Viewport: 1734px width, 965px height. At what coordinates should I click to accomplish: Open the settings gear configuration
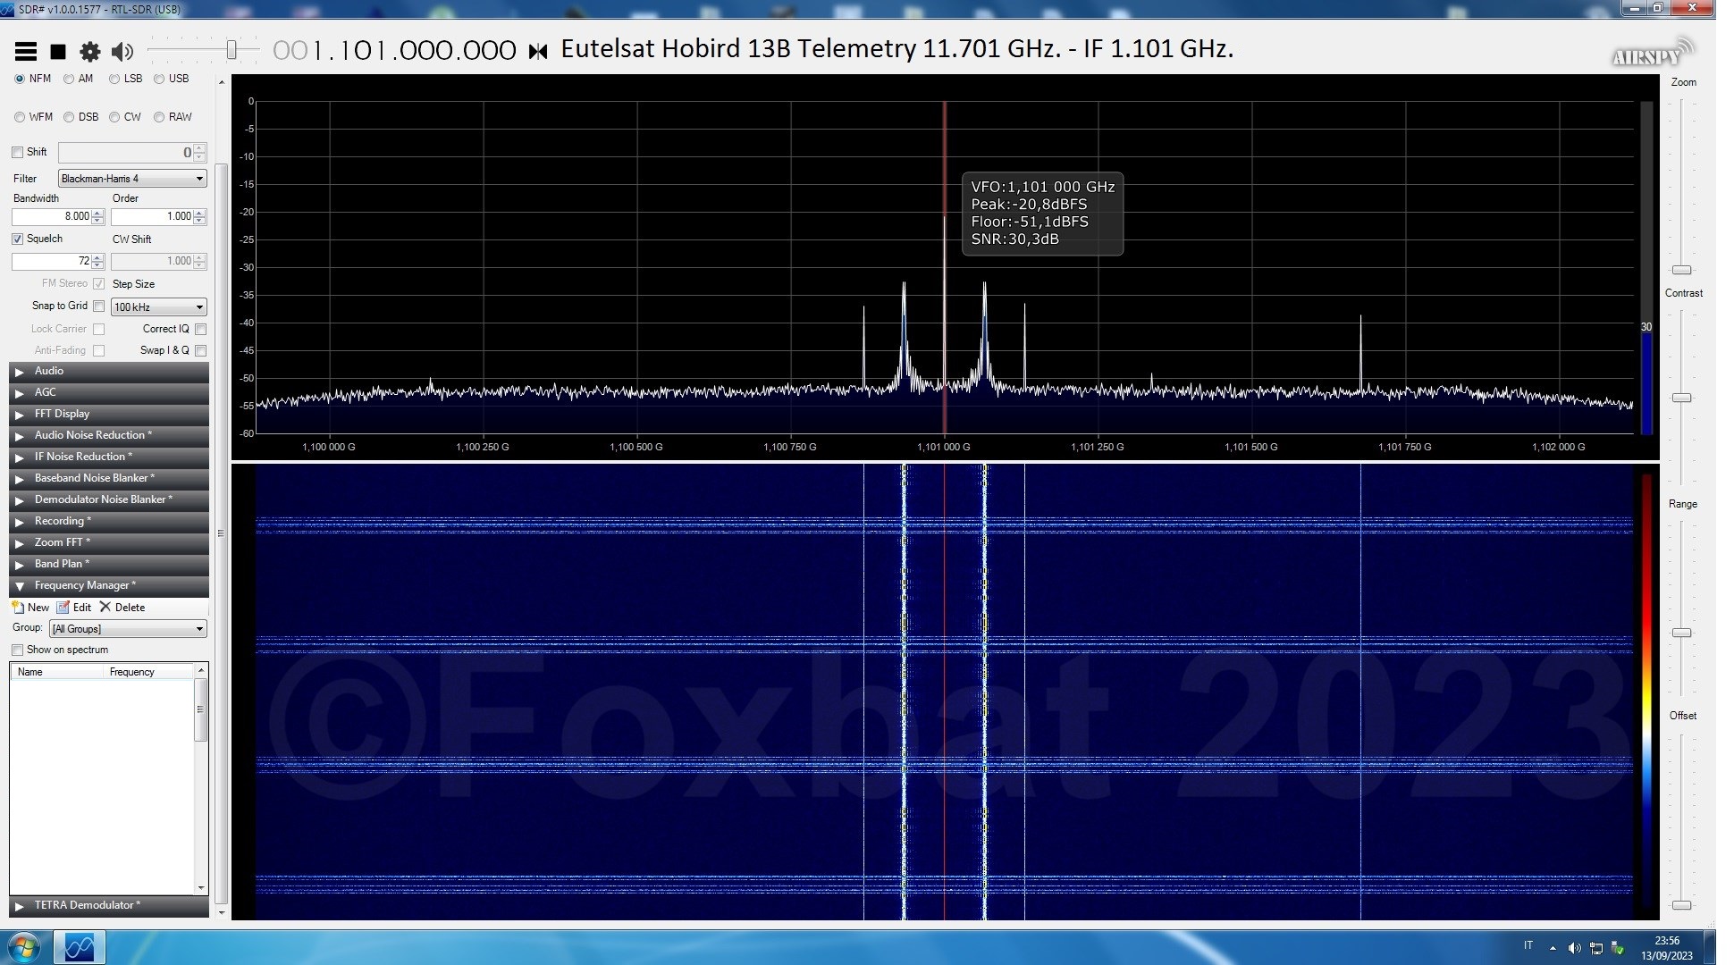90,52
